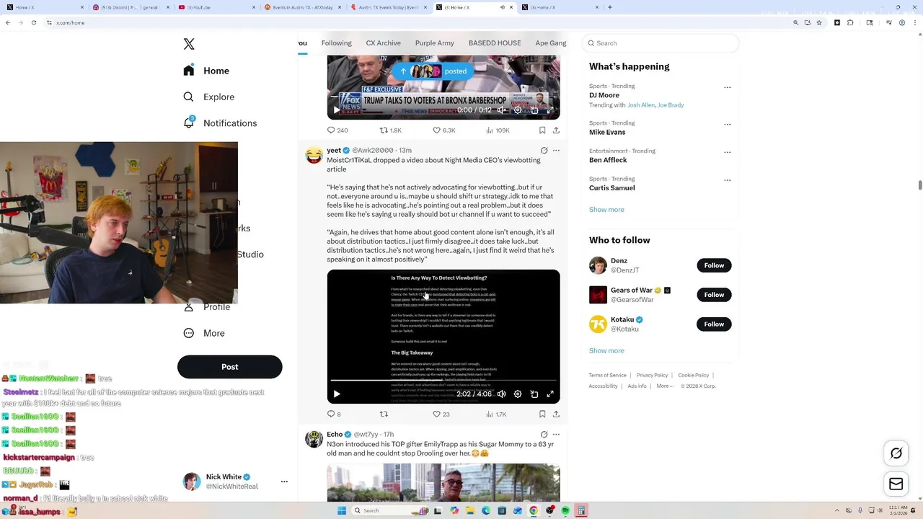Open options for Ben Affleck trend
Viewport: 923px width, 519px height.
coord(727,152)
